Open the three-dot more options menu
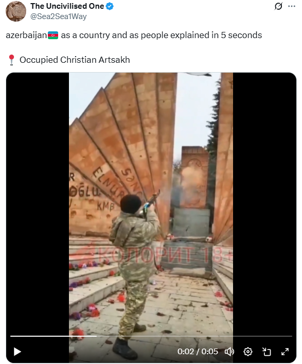302x364 pixels. [292, 6]
